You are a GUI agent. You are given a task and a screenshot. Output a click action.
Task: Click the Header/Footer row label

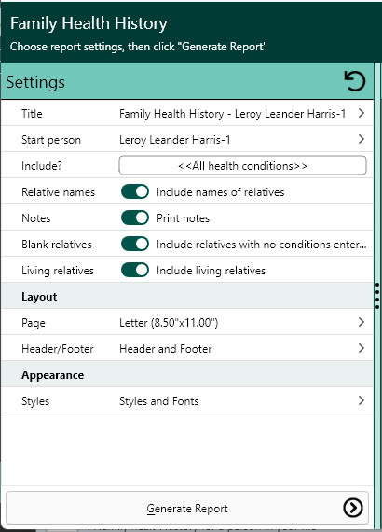(x=58, y=349)
